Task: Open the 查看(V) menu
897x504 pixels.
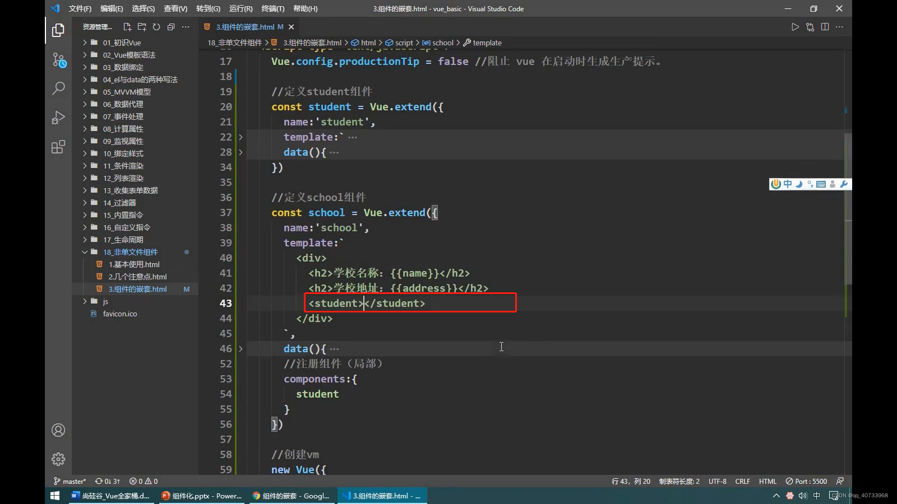Action: [175, 8]
